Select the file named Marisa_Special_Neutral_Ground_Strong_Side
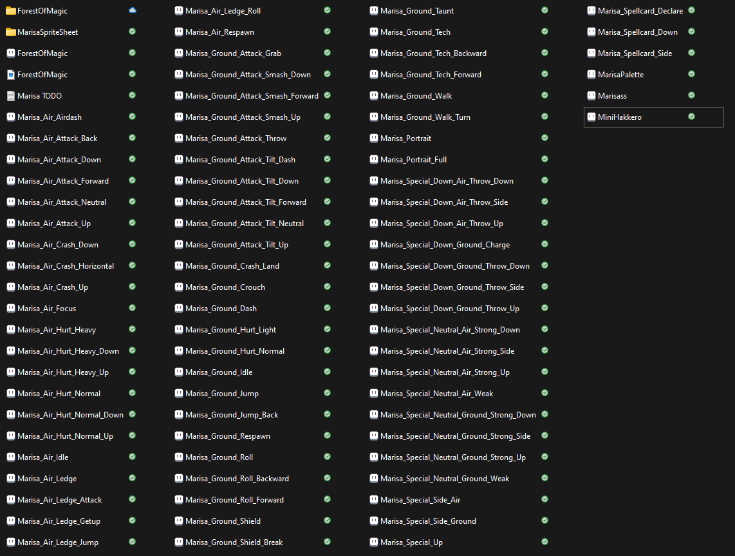This screenshot has height=556, width=735. [455, 436]
